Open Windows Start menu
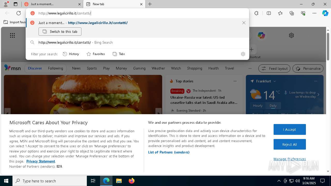 point(6,181)
